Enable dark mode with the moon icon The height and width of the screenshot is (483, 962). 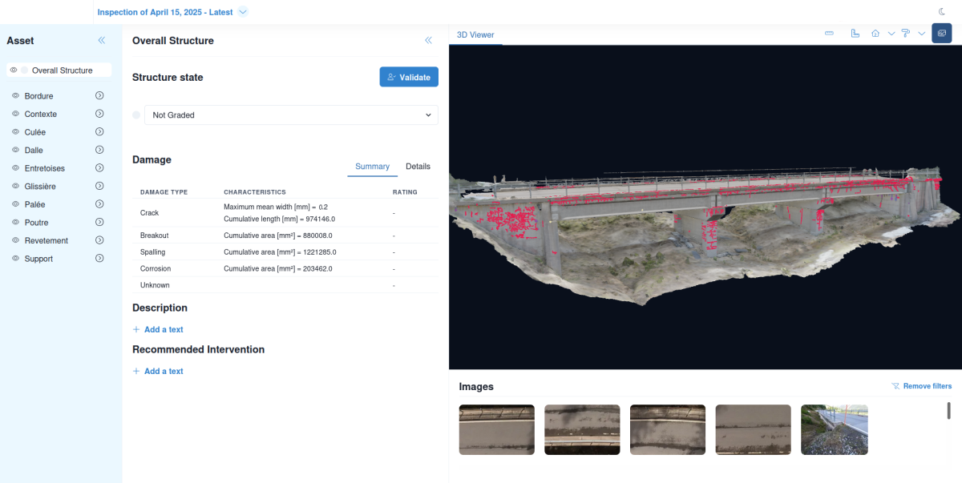click(941, 11)
